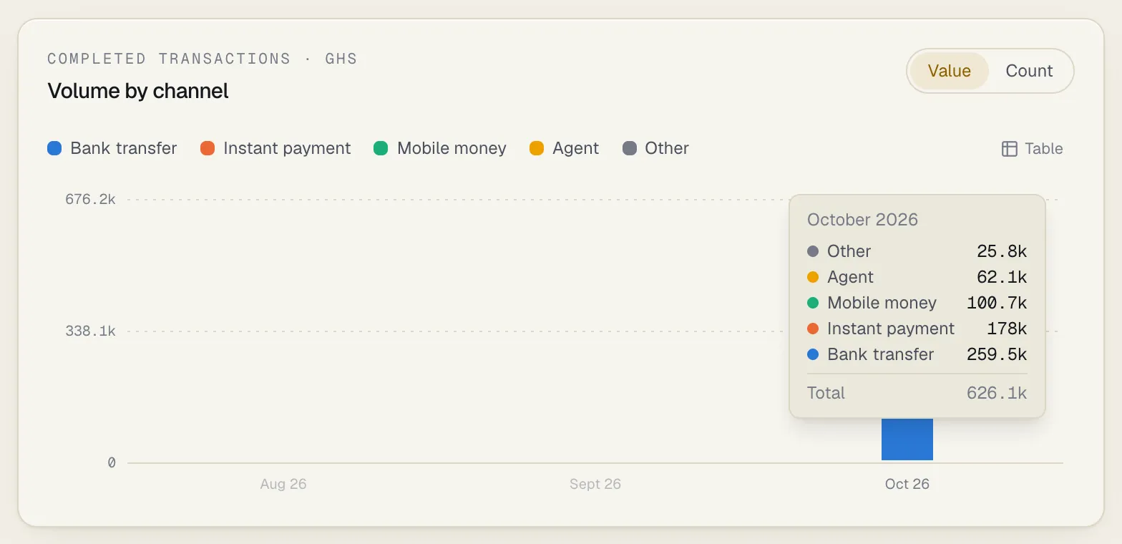Toggle the Bank transfer legend item
Screen dimensions: 1122x544
point(112,148)
